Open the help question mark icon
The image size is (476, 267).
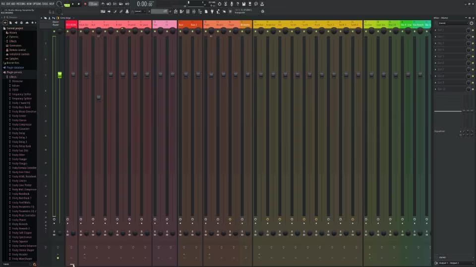[238, 4]
